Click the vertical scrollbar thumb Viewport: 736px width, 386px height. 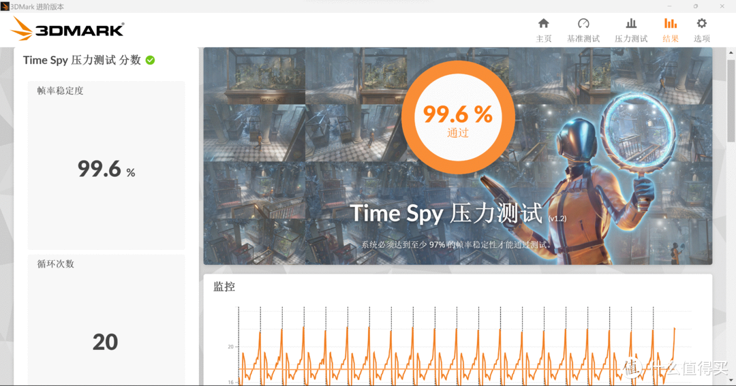(731, 100)
